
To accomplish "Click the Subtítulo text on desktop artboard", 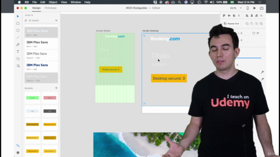I will tap(159, 64).
